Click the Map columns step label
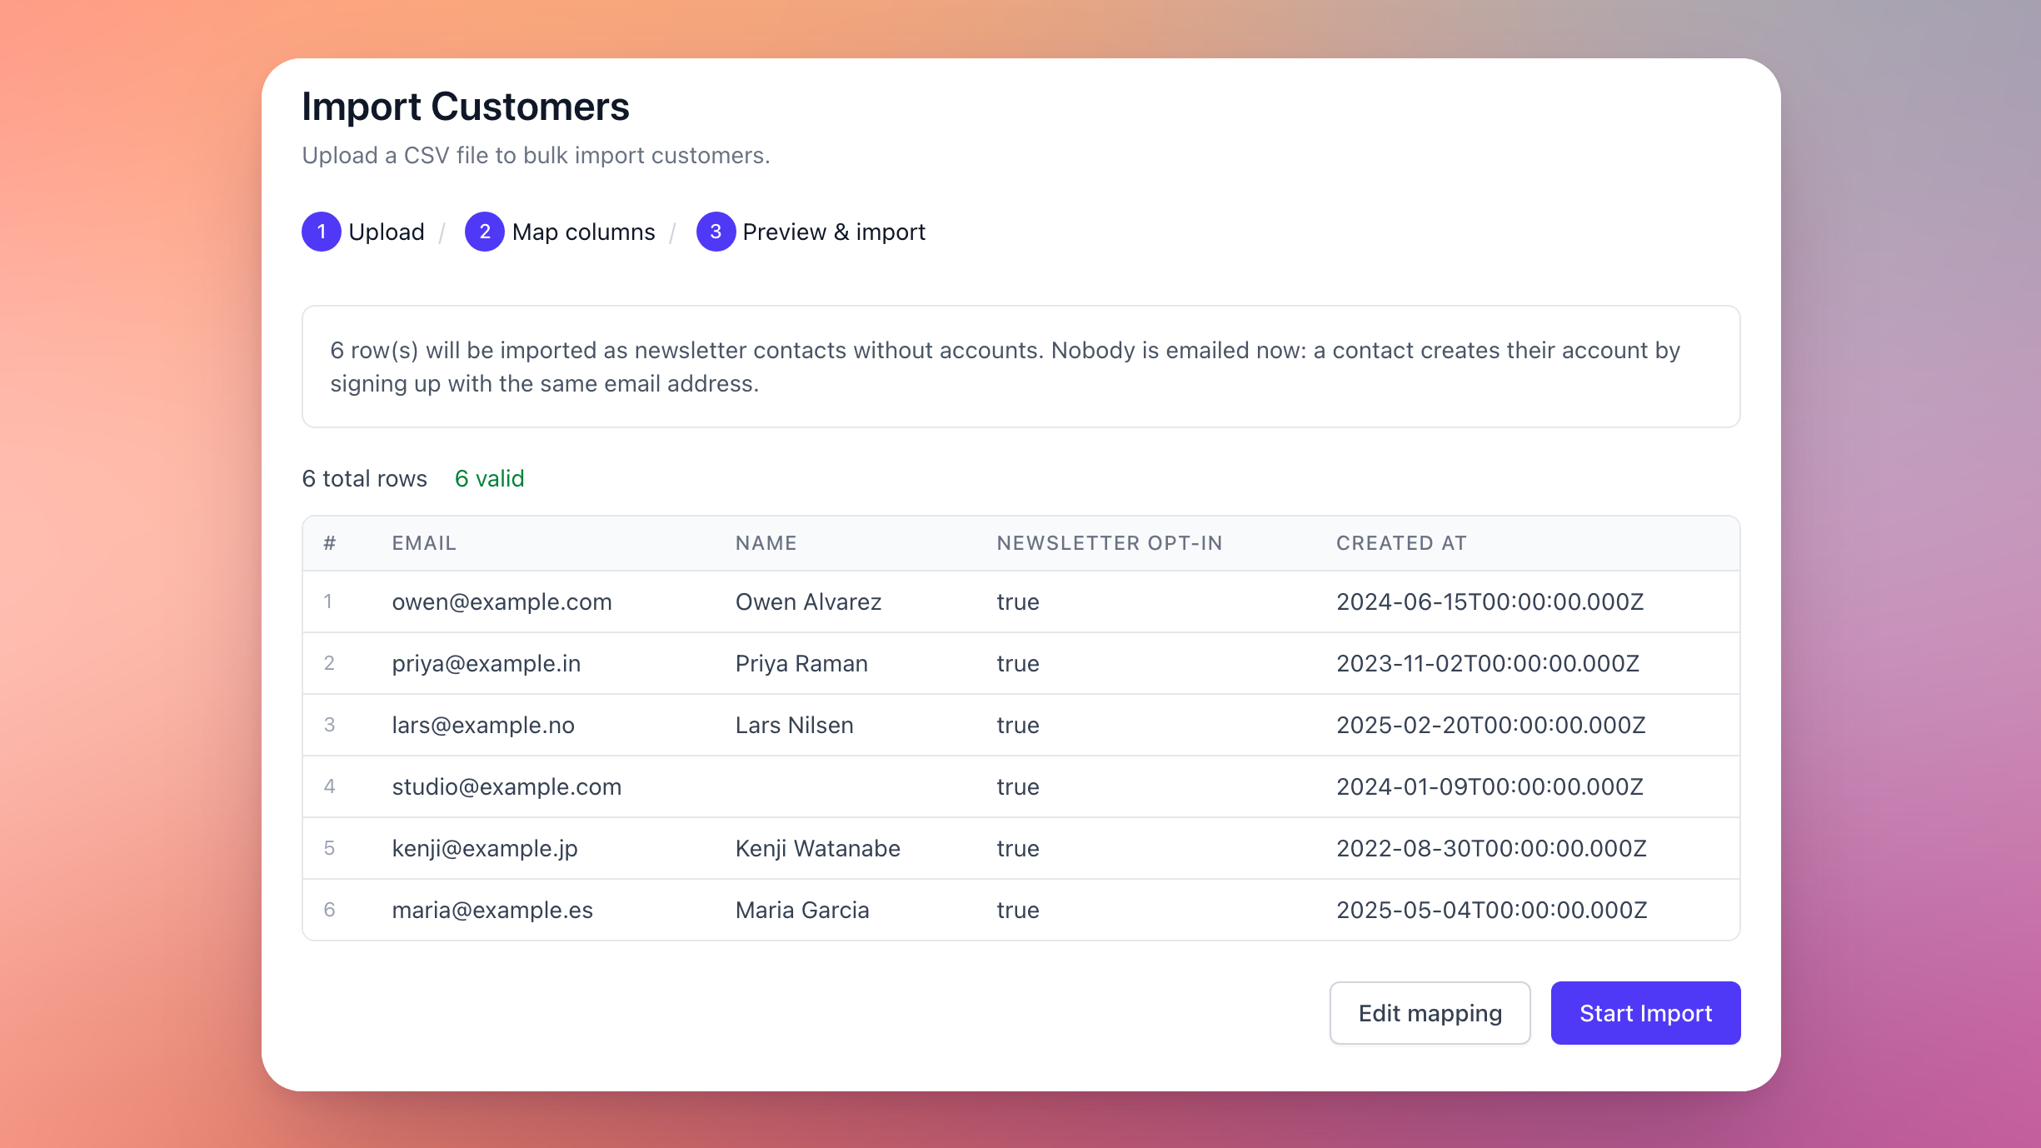Viewport: 2041px width, 1148px height. point(584,232)
